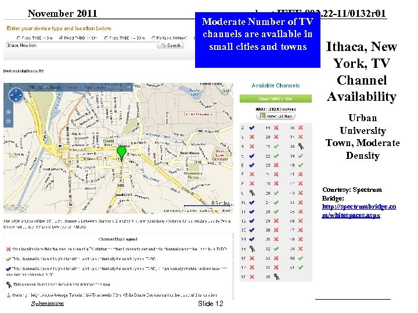This screenshot has width=418, height=313.
Task: Click the blue checkmark for channel 5
Action: pos(251,156)
